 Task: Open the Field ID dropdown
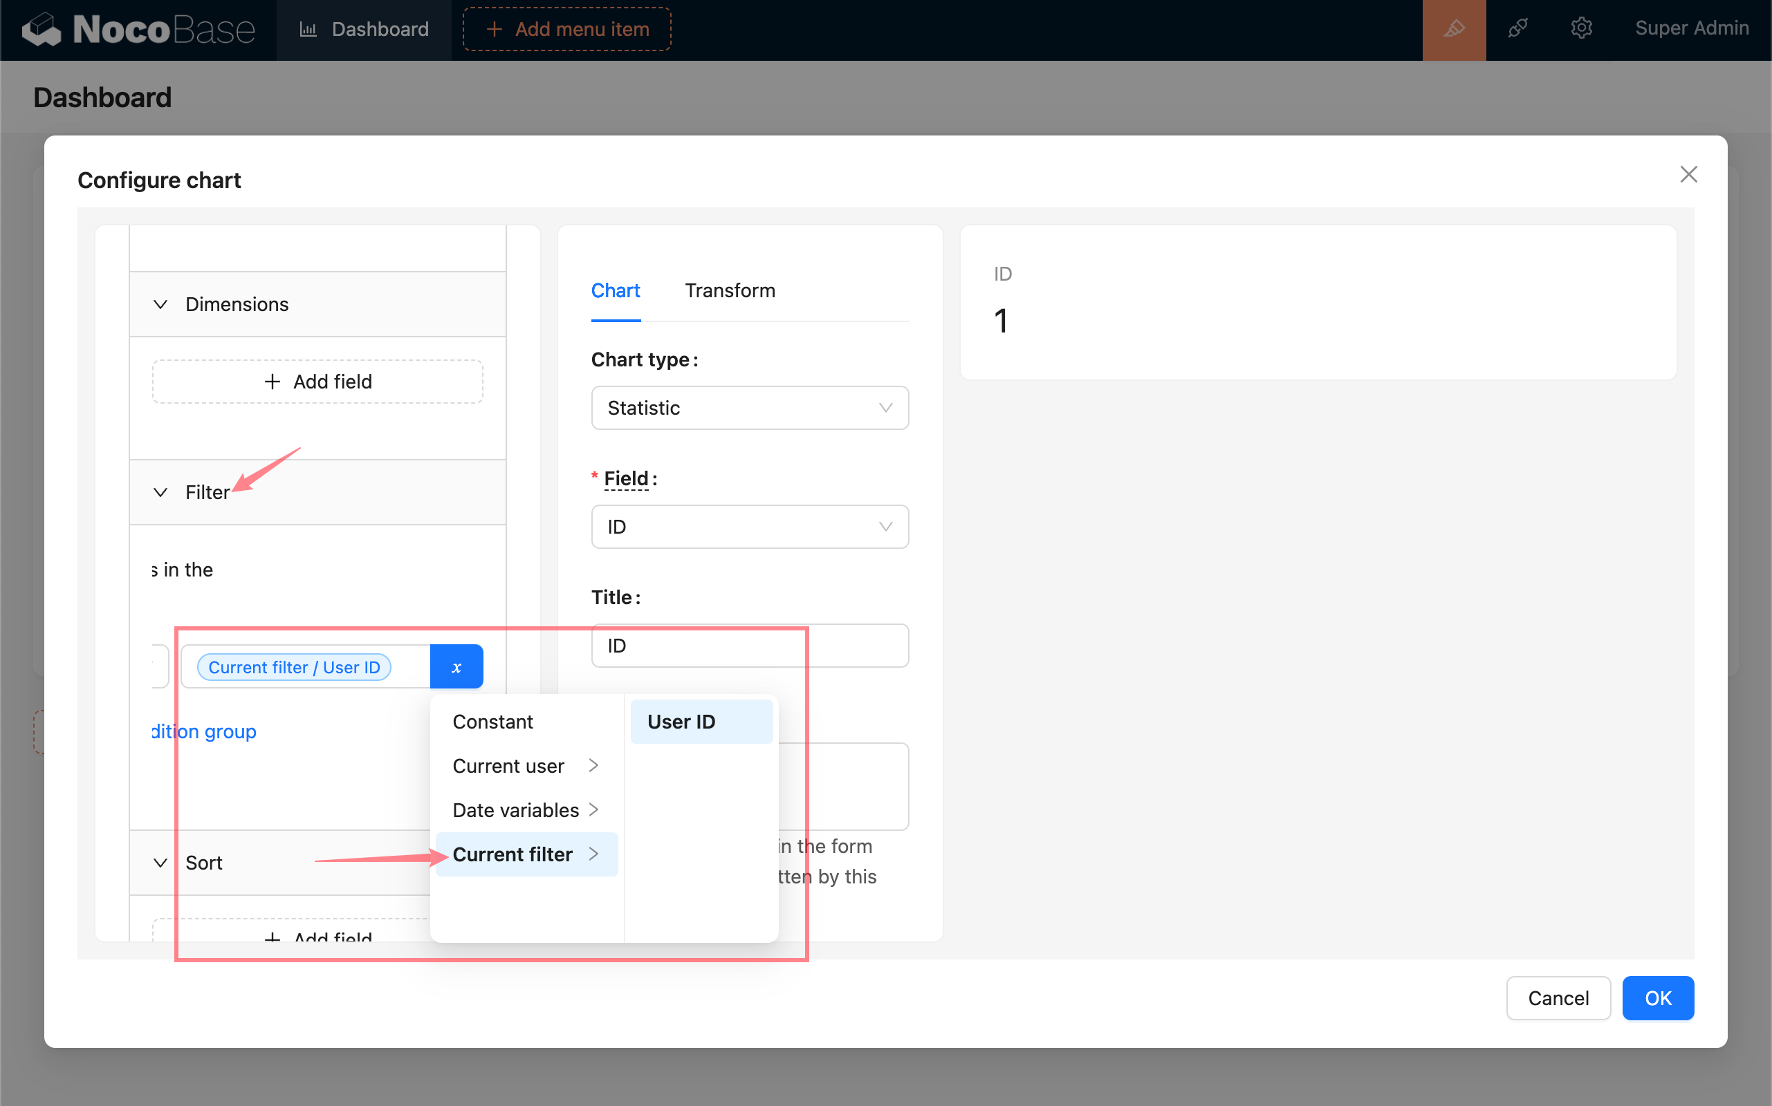click(750, 527)
